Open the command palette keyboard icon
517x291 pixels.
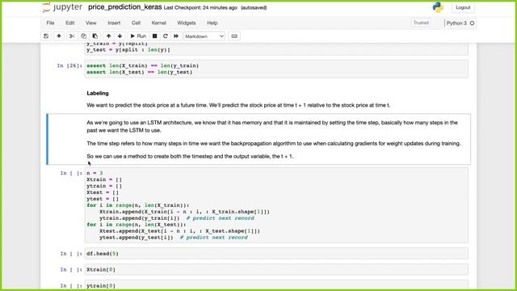tap(234, 36)
